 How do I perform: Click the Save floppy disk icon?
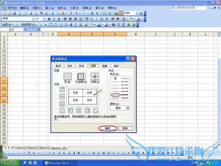[14, 14]
